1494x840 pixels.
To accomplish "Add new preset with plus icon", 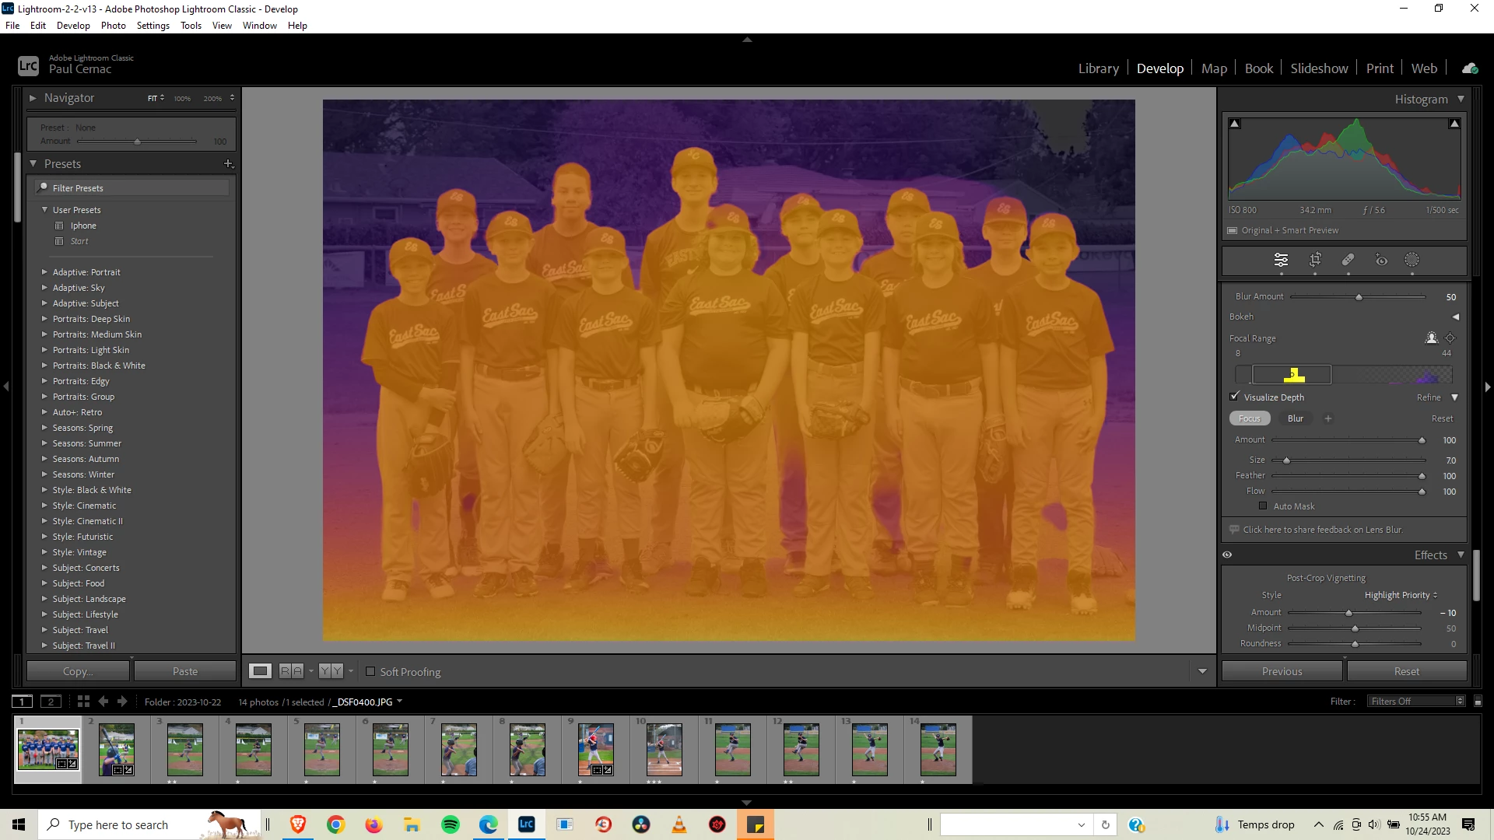I will coord(228,163).
